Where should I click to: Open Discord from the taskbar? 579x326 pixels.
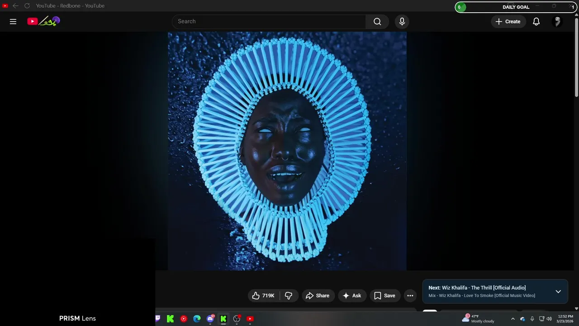[x=210, y=319]
